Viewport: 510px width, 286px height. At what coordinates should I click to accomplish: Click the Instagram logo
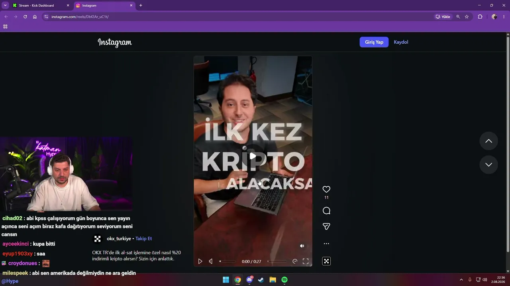tap(115, 43)
